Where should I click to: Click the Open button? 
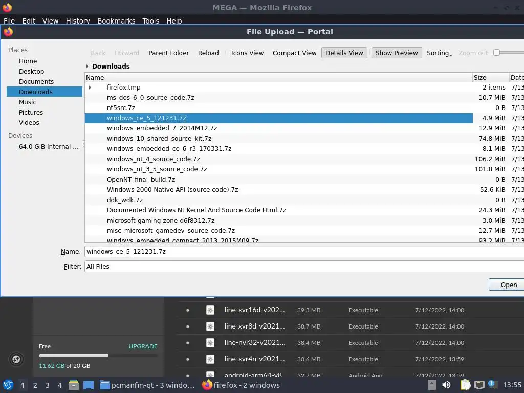507,285
